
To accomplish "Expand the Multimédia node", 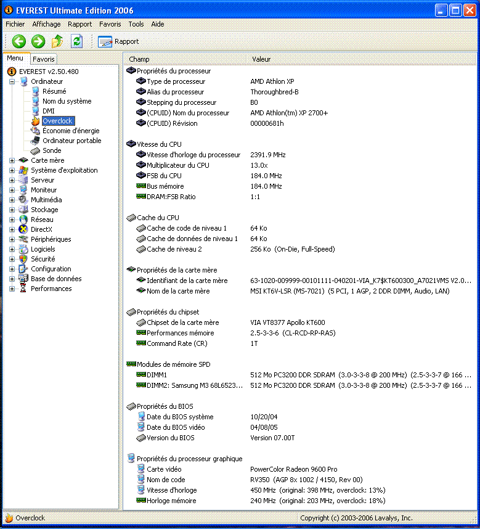I will (x=12, y=200).
